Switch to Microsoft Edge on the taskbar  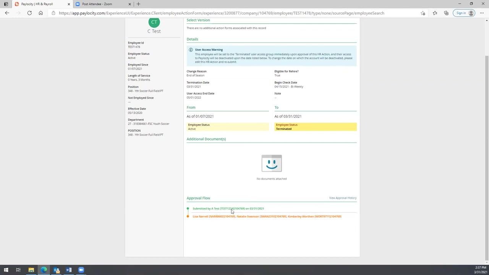pos(44,270)
